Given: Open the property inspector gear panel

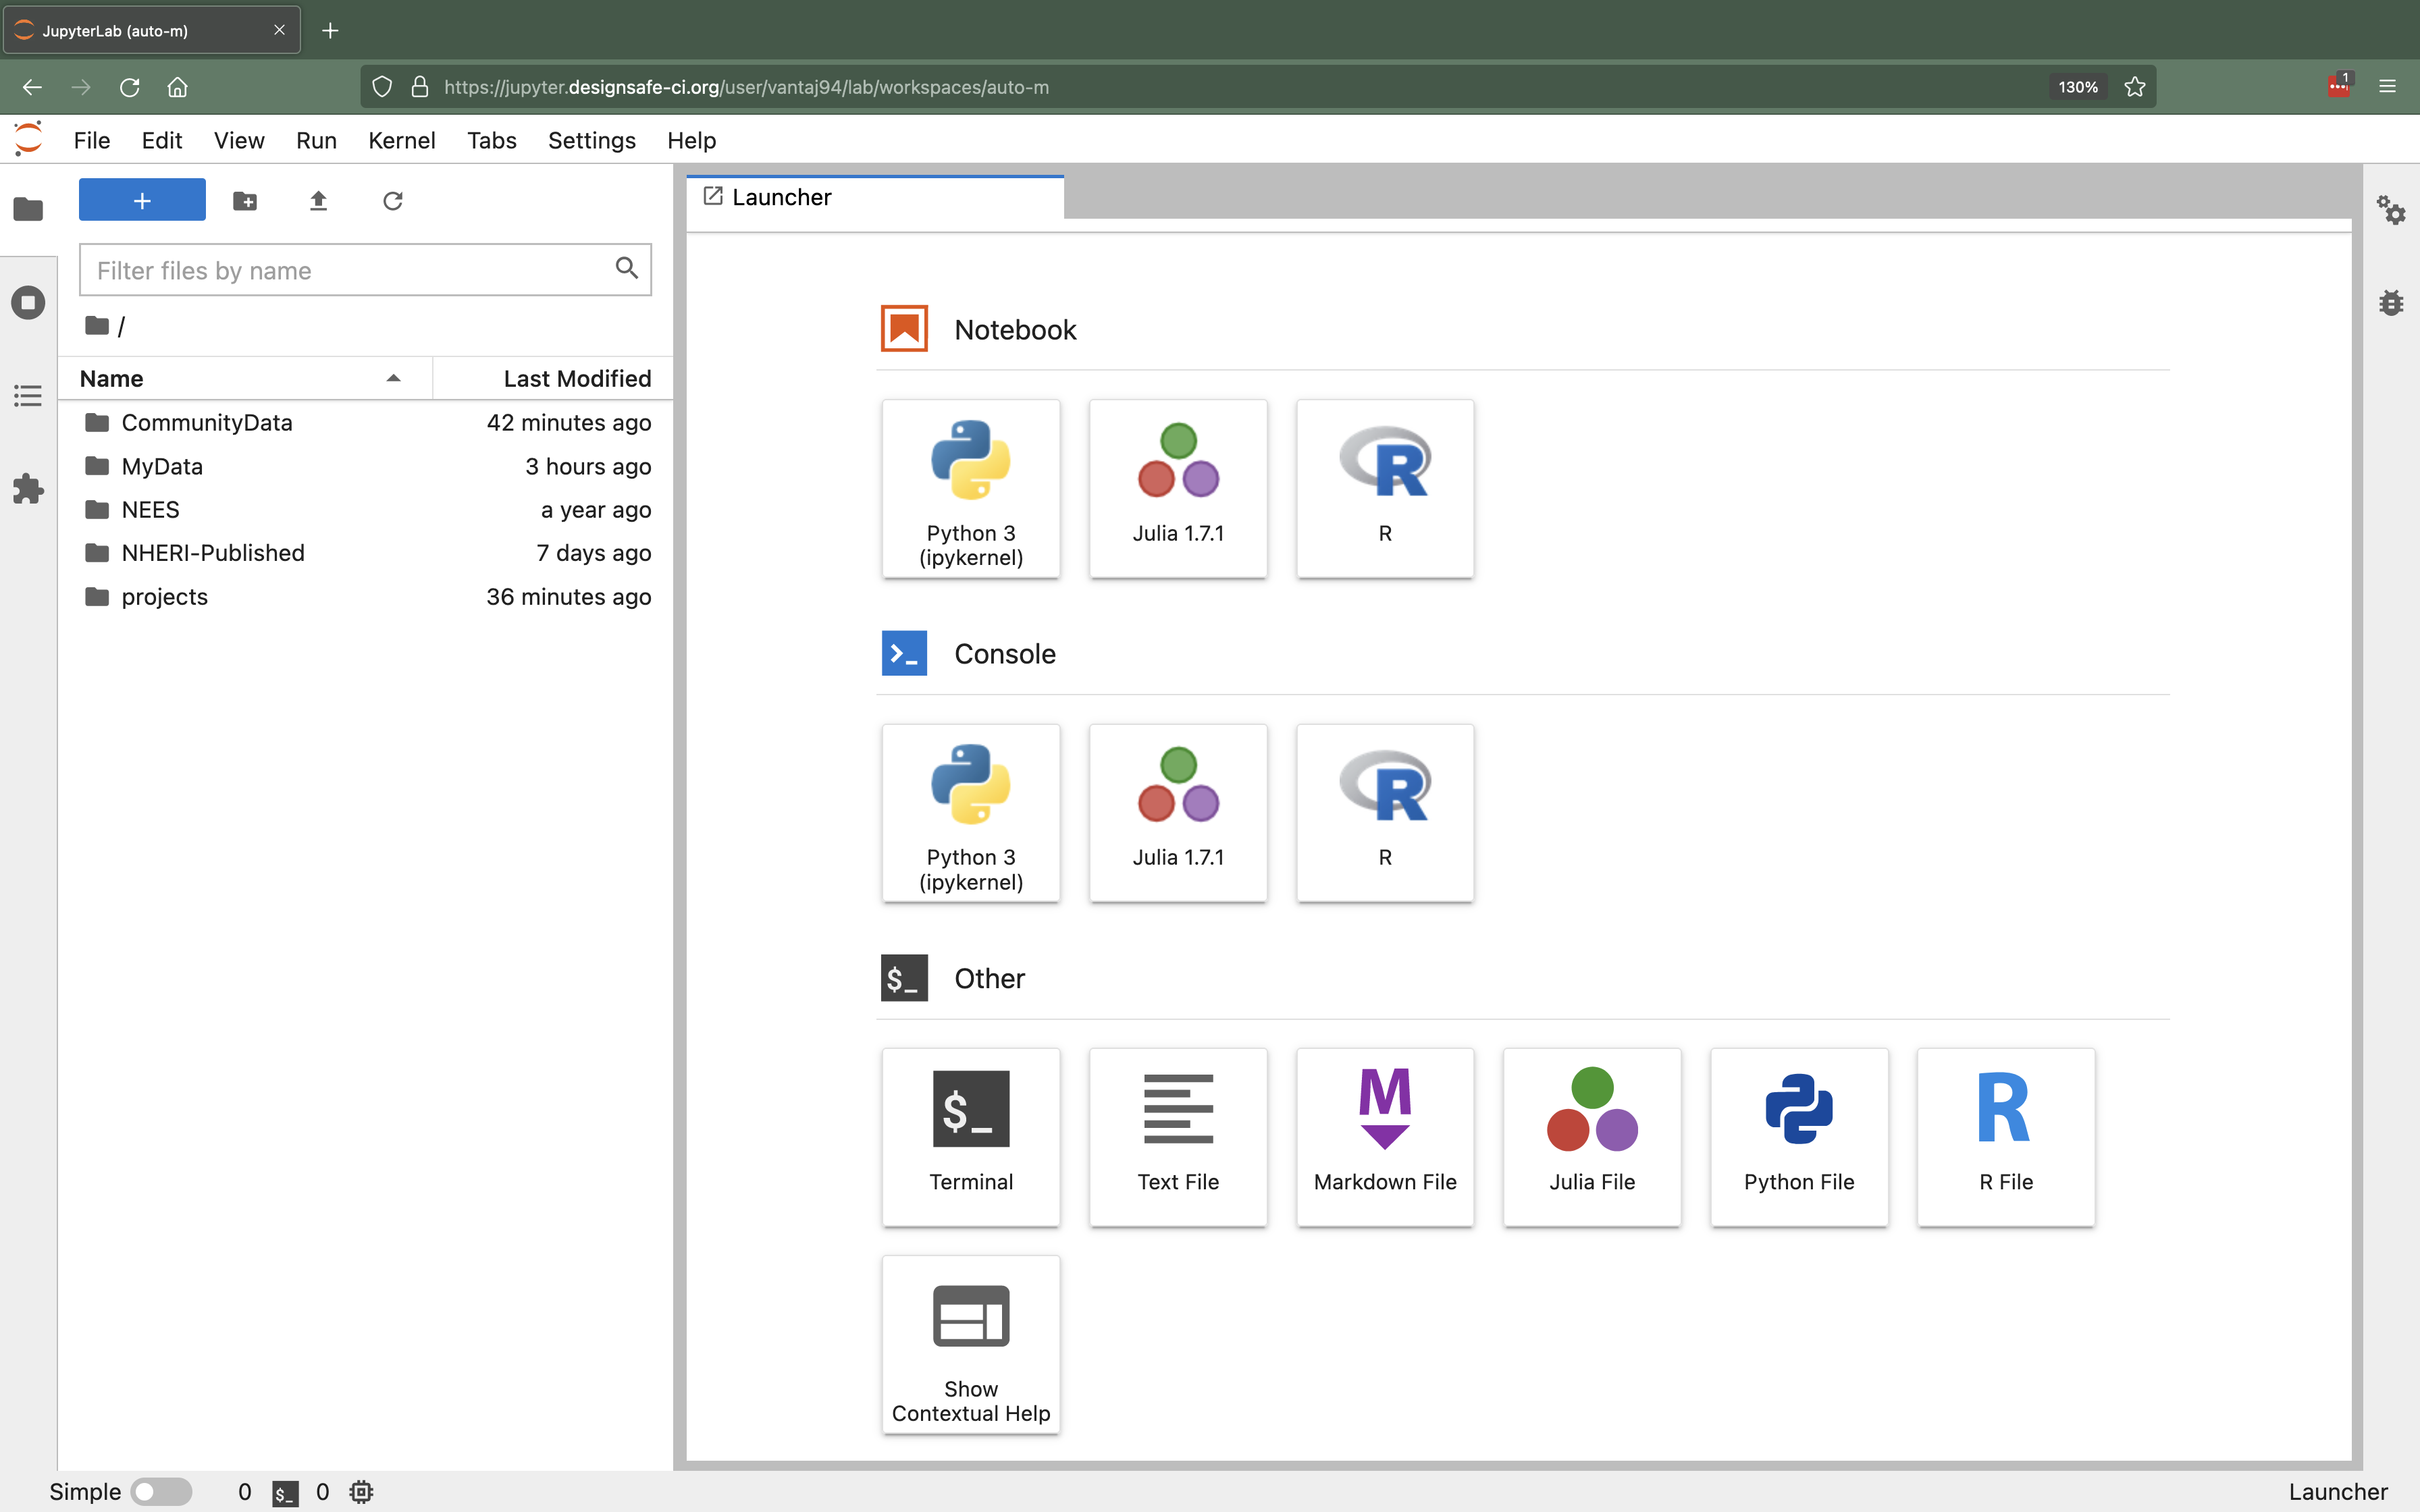Looking at the screenshot, I should click(x=2392, y=211).
